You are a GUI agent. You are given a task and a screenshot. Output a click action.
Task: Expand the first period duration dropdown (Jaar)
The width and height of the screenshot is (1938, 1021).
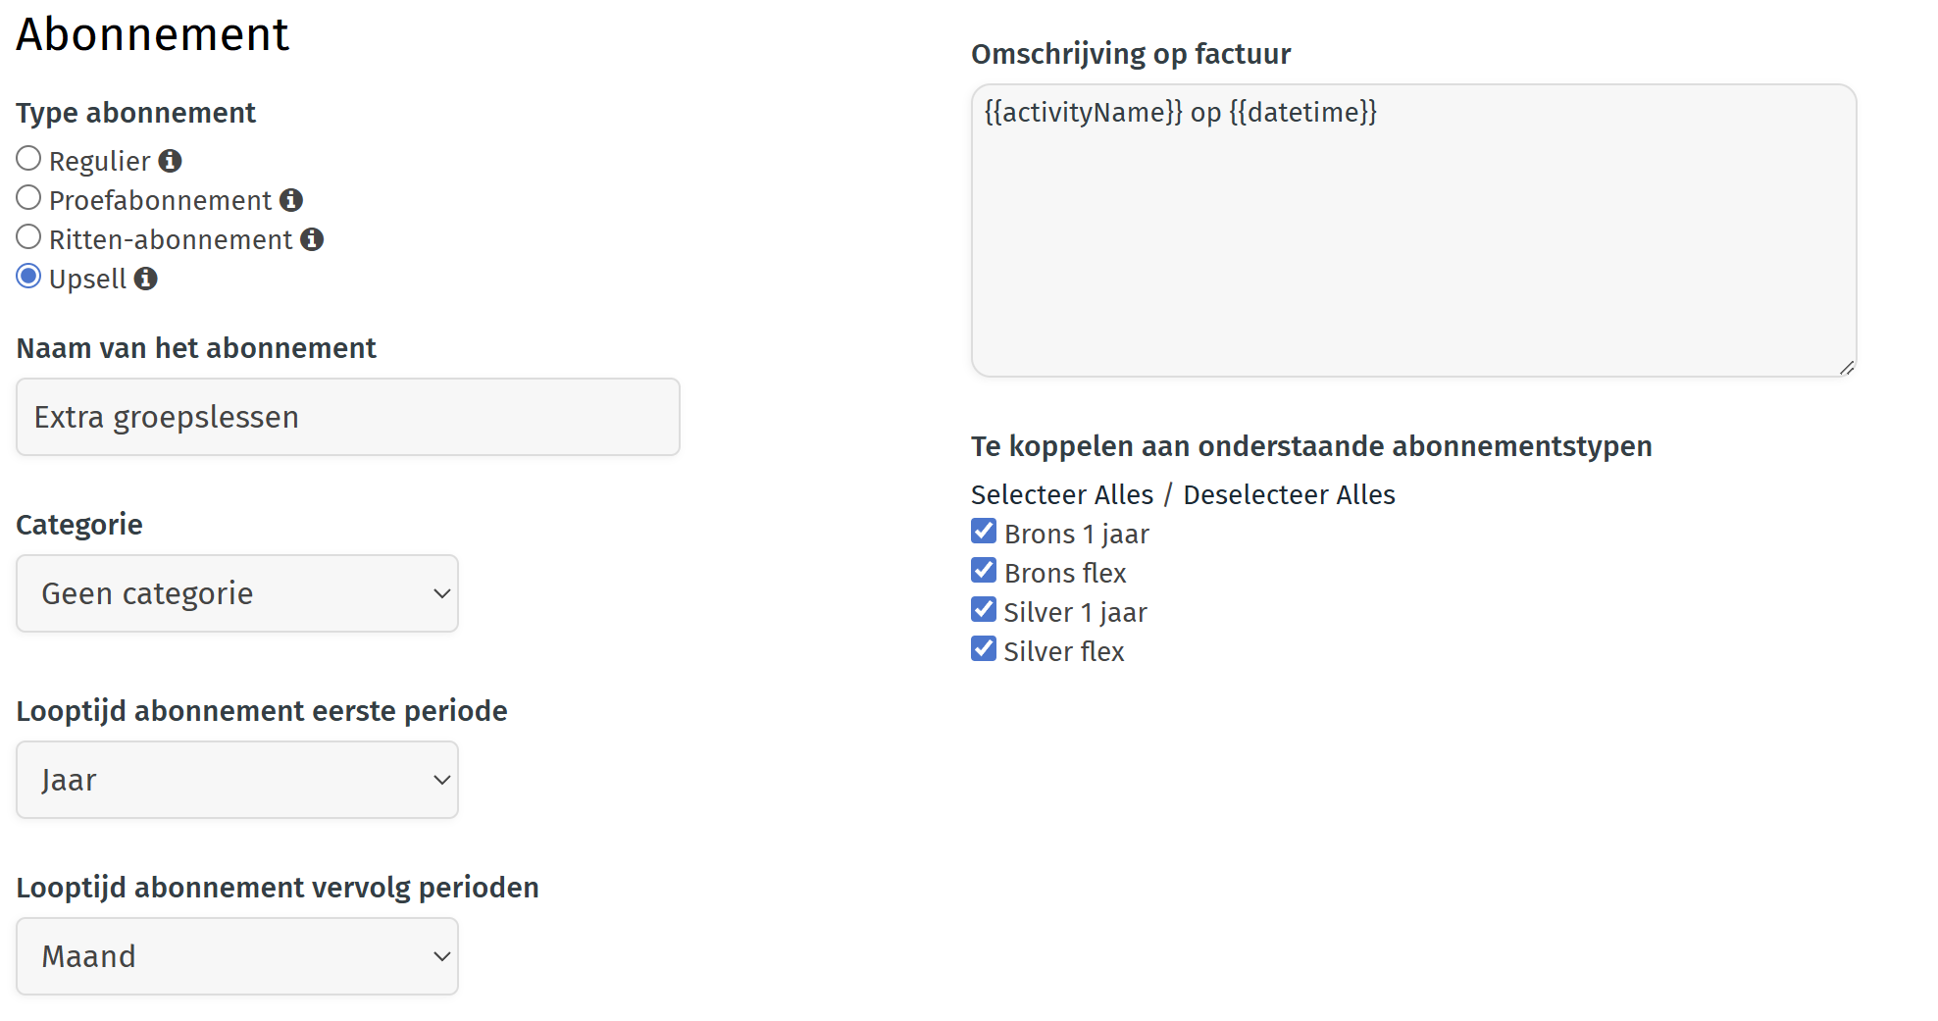pyautogui.click(x=237, y=780)
